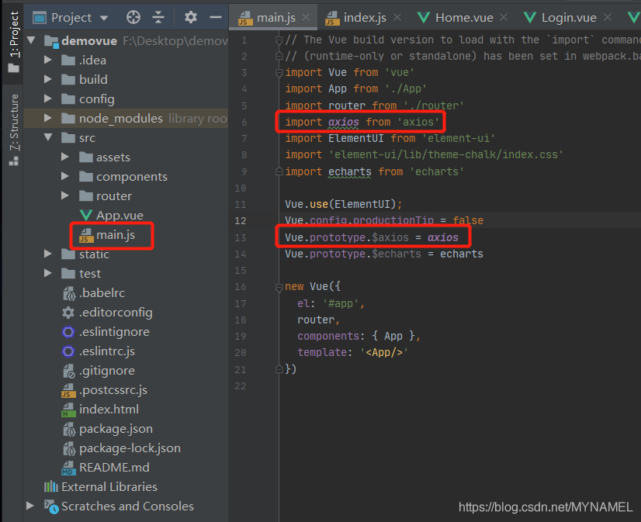Select the .eslintignore file
The image size is (641, 522).
coord(114,332)
